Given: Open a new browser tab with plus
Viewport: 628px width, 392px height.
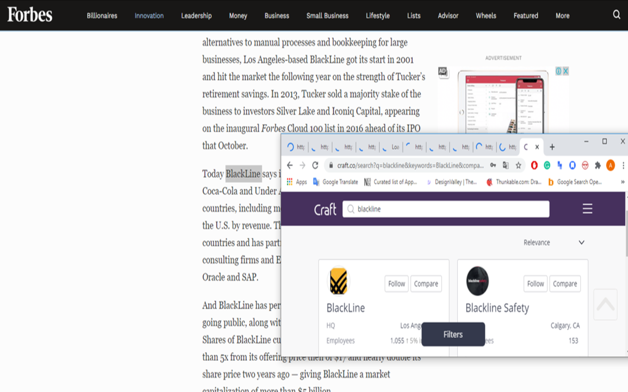Looking at the screenshot, I should (552, 147).
